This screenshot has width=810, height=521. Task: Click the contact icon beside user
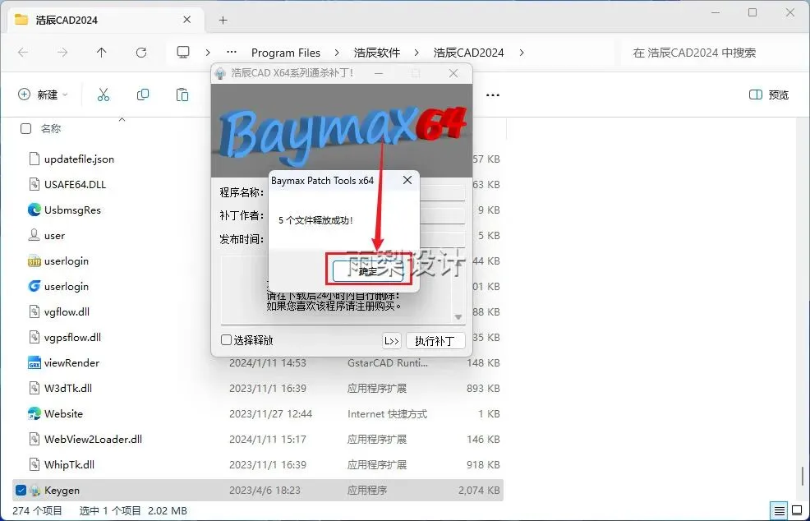tap(35, 235)
